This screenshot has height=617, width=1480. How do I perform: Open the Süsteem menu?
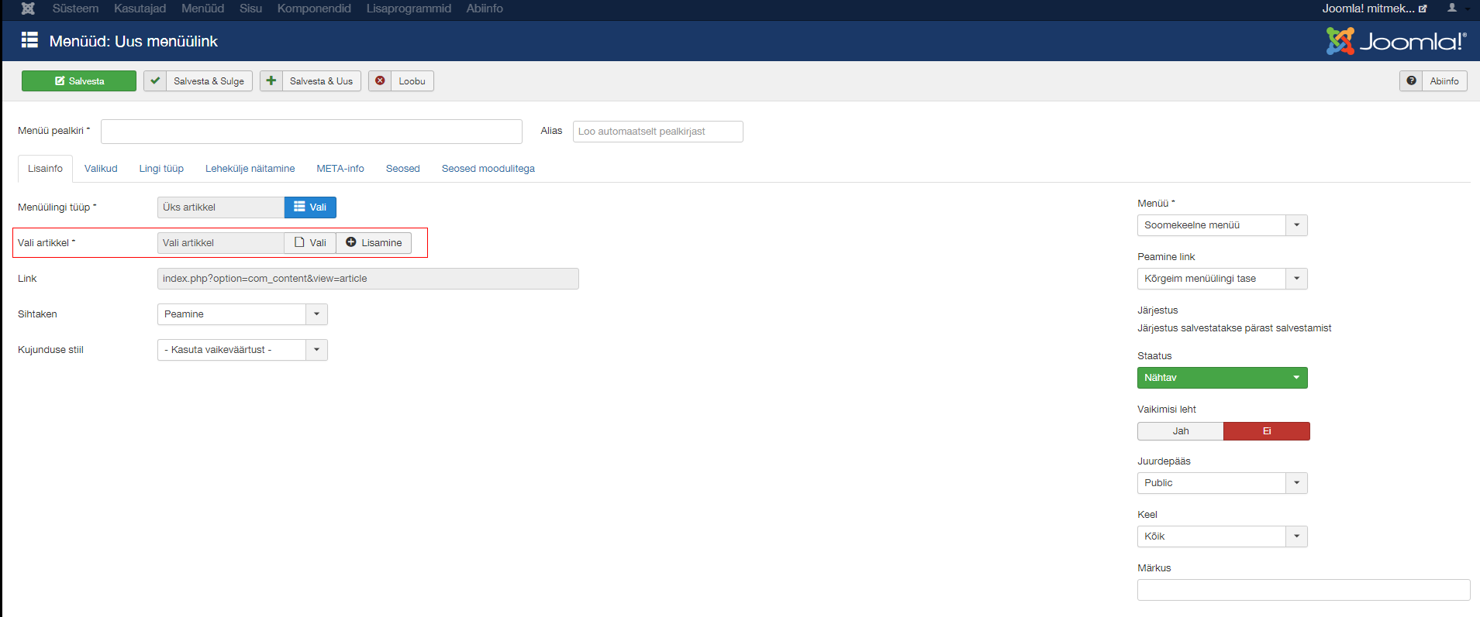click(75, 9)
